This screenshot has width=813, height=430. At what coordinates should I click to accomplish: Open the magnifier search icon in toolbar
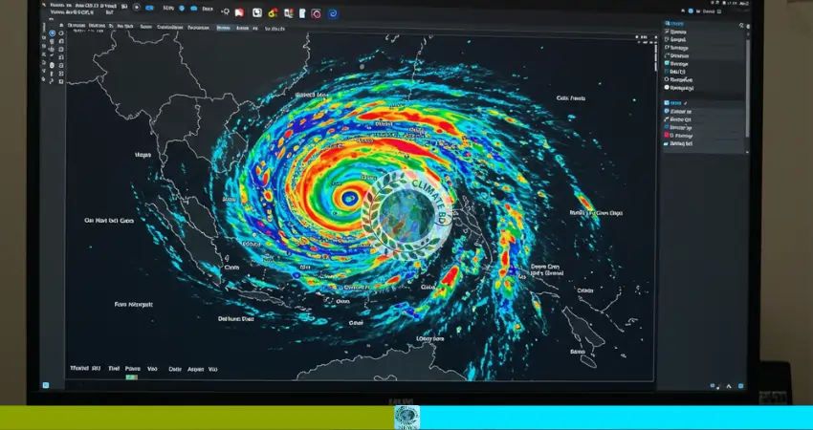pos(226,11)
